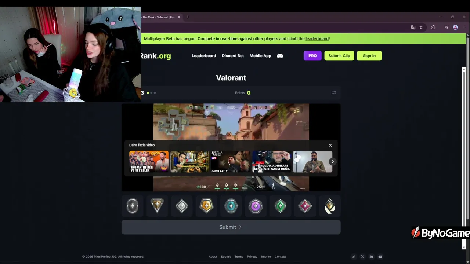Open the Privacy footer link

click(x=252, y=257)
